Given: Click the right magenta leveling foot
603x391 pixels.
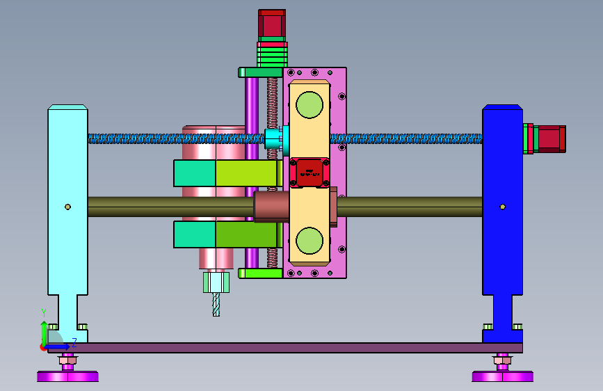Looking at the screenshot, I should (x=502, y=376).
